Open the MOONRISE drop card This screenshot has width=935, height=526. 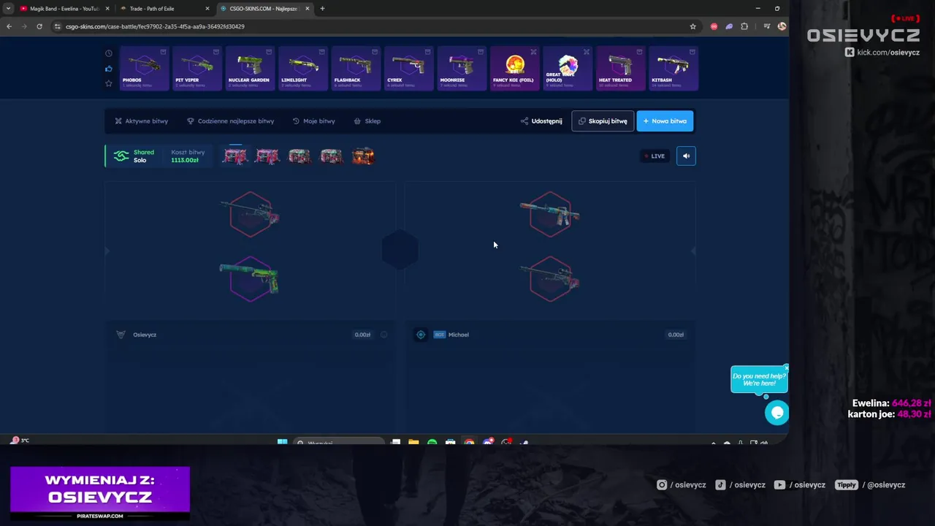(x=462, y=69)
